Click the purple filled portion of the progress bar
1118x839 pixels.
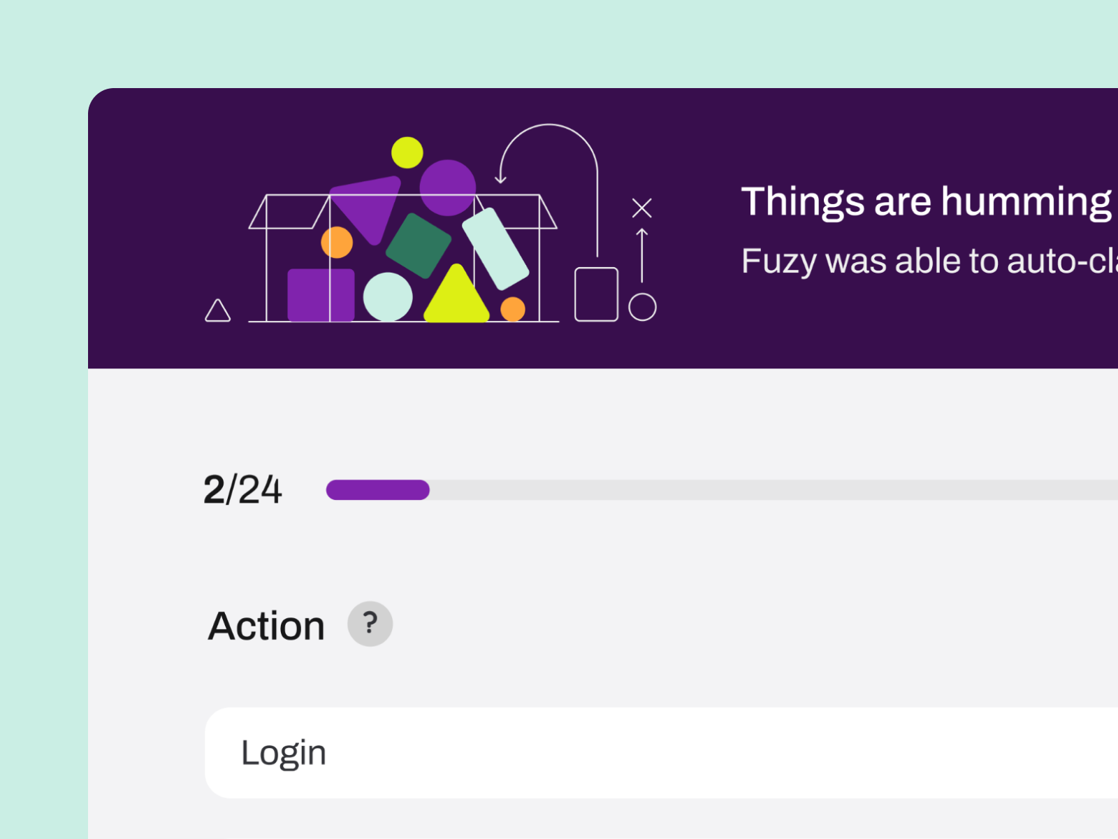click(377, 489)
